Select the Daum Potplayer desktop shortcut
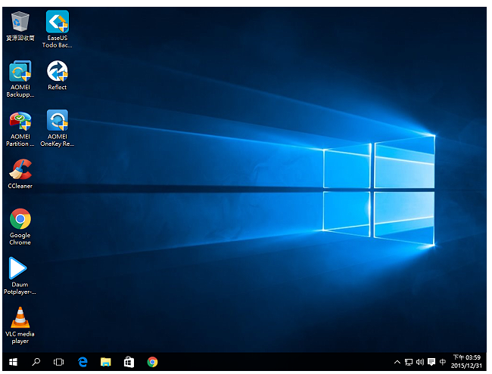 [20, 276]
